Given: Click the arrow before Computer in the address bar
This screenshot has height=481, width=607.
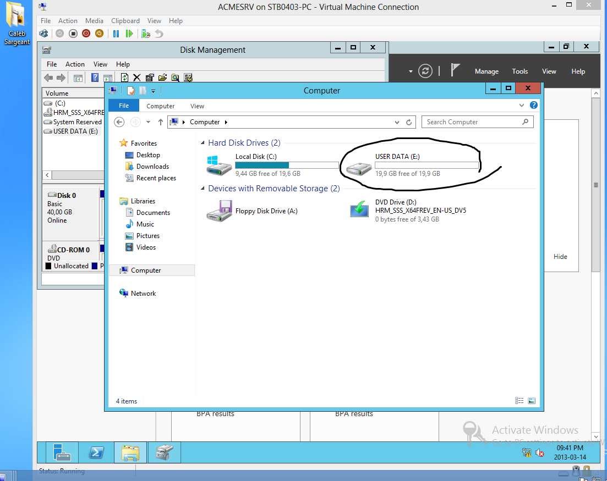Looking at the screenshot, I should (x=183, y=122).
